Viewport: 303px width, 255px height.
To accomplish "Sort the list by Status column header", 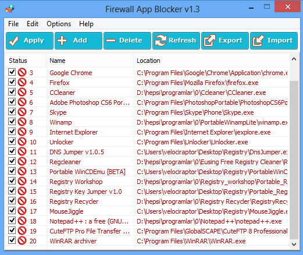I will pos(26,61).
